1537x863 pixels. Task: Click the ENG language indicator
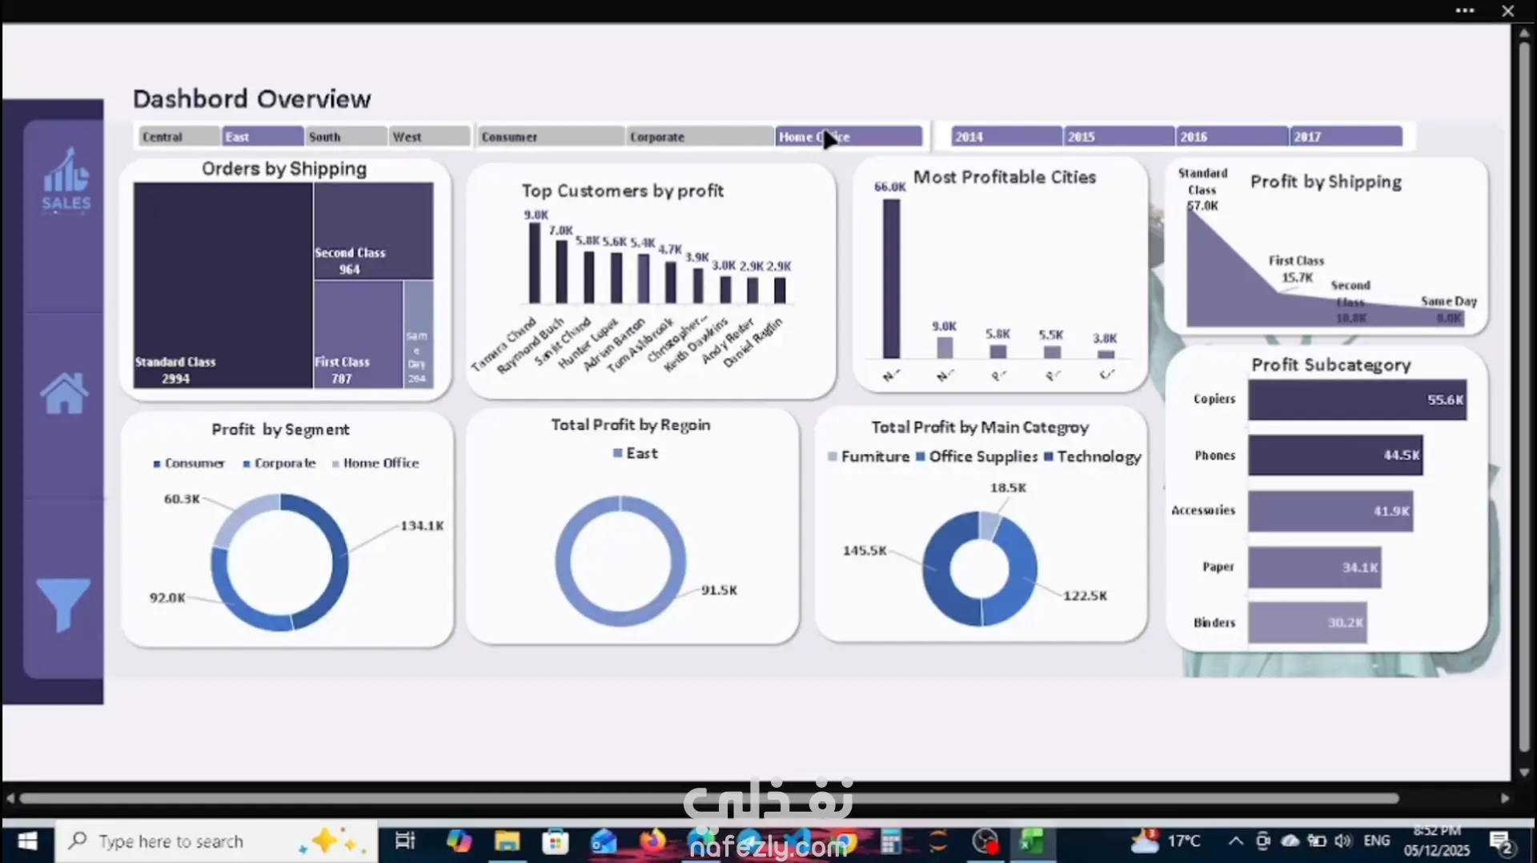pos(1377,841)
